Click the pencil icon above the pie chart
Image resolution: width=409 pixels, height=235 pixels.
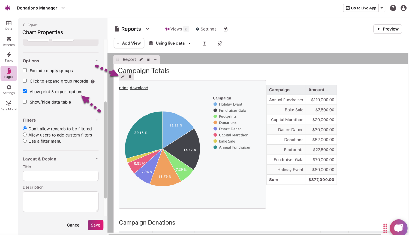tap(123, 77)
